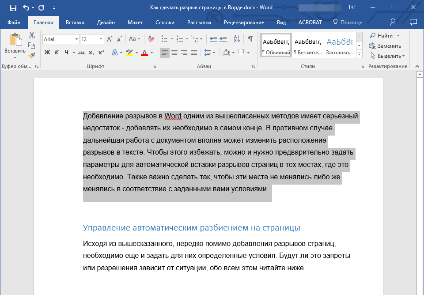The image size is (424, 295).
Task: Open the Arial font name dropdown
Action: coord(76,39)
